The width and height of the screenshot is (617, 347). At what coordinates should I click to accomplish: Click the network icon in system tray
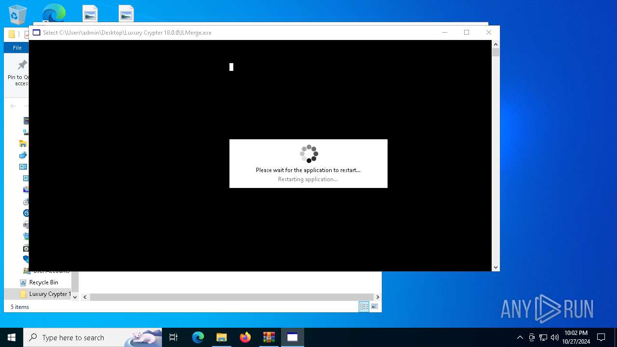click(543, 337)
